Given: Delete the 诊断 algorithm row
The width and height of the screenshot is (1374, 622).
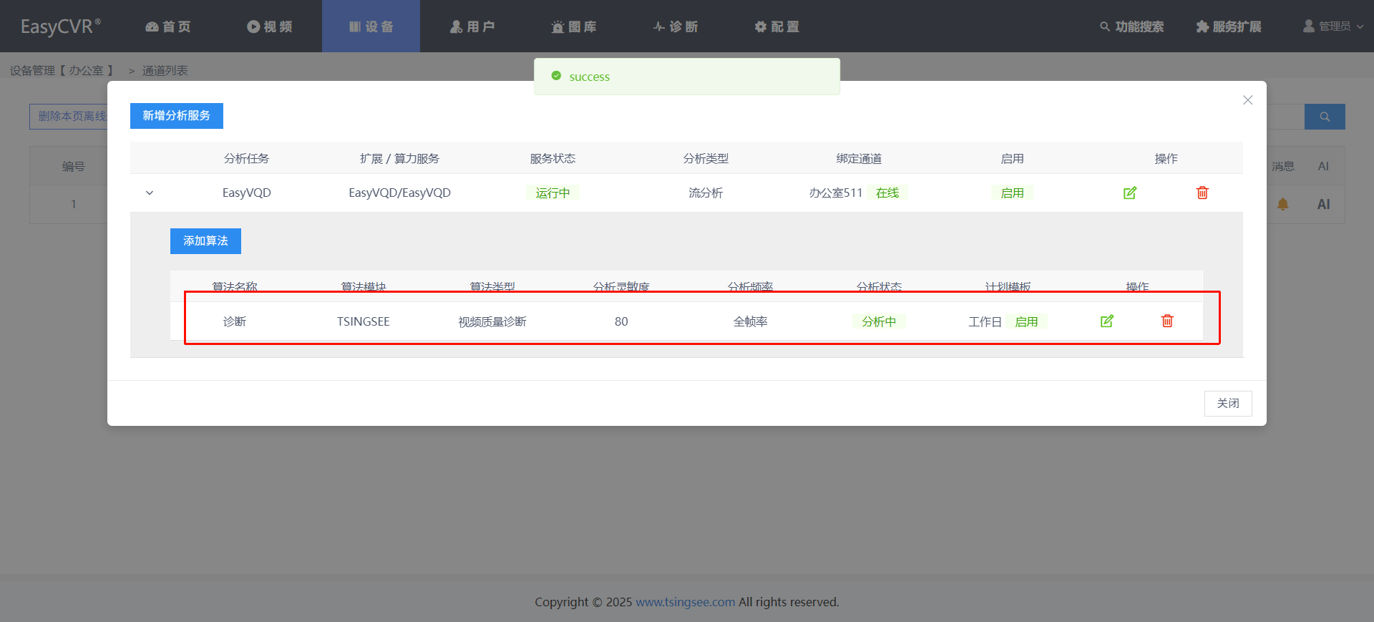Looking at the screenshot, I should [x=1167, y=321].
